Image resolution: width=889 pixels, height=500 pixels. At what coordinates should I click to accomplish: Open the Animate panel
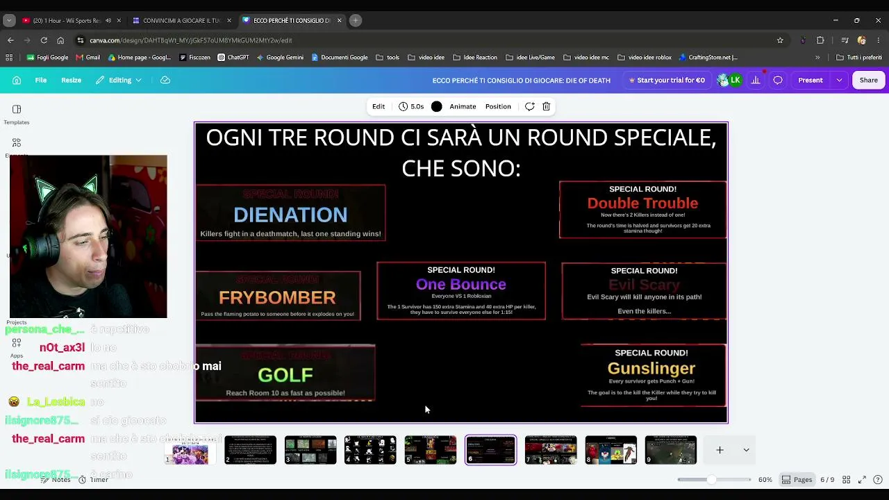[463, 106]
